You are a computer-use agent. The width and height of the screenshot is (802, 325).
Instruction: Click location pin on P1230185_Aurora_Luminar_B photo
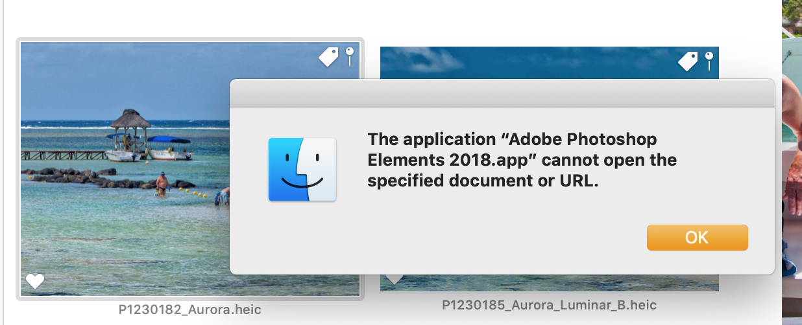(709, 60)
